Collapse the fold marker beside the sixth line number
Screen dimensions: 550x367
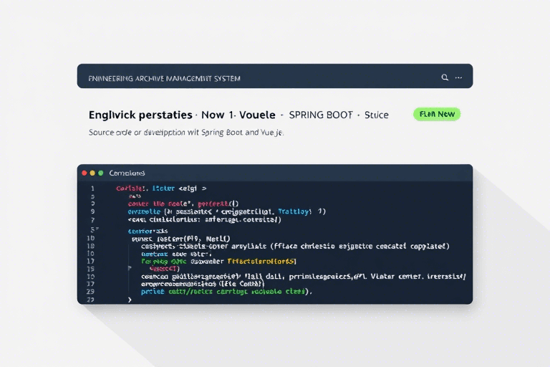97,228
